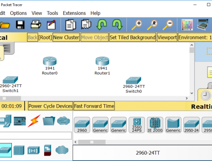Pick the 2960 switch model
Viewport: 212px width, 161px height.
[82, 125]
